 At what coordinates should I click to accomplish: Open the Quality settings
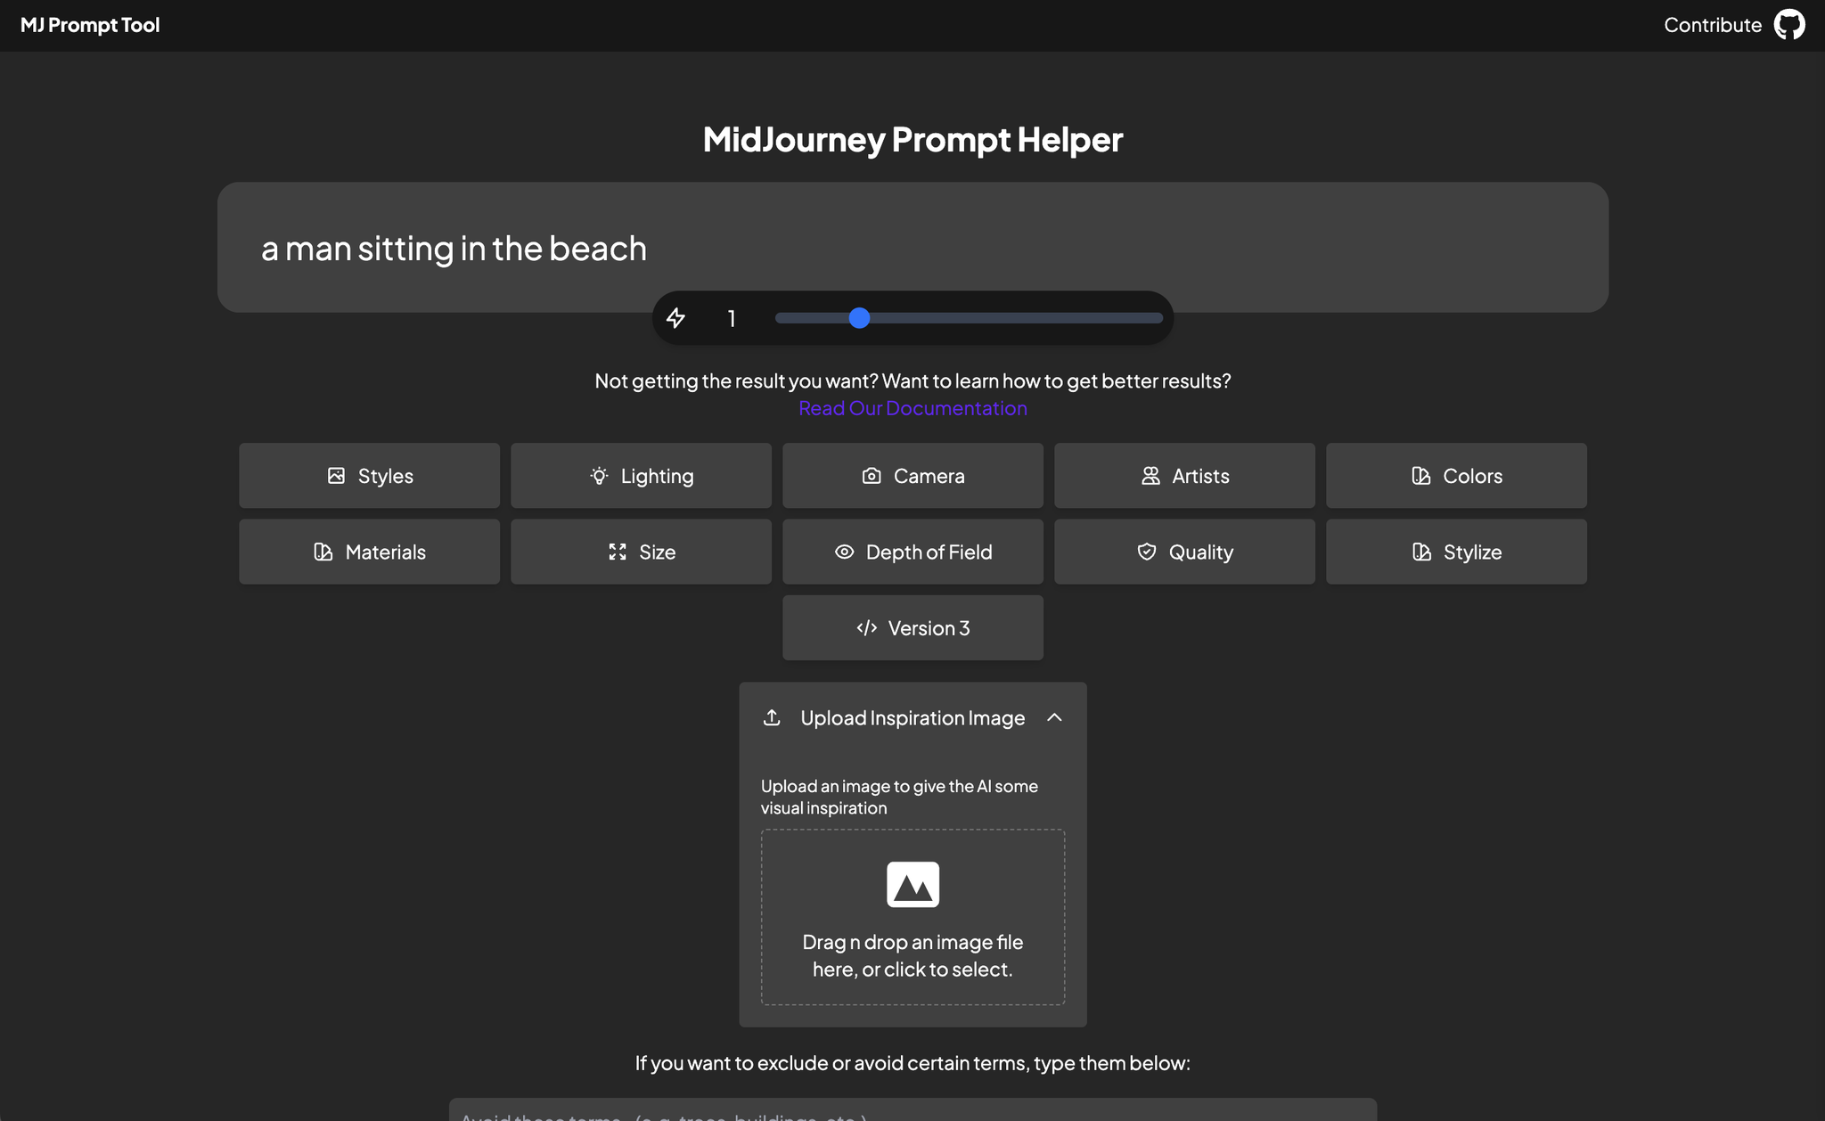(x=1184, y=552)
